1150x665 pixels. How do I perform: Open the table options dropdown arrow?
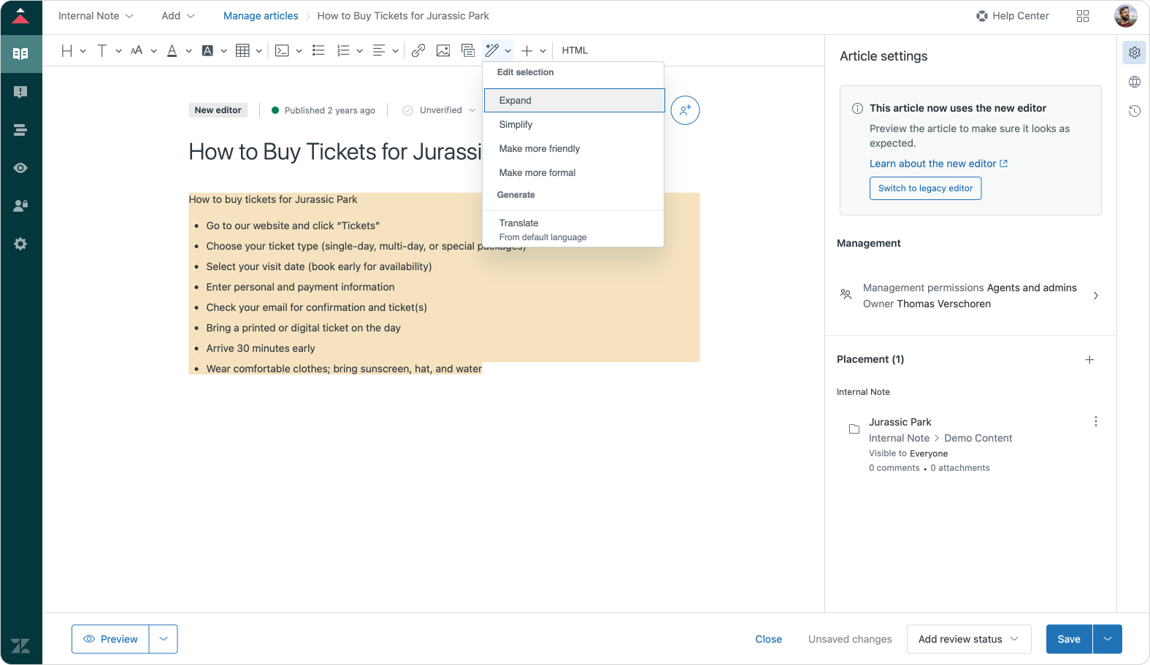[x=258, y=51]
